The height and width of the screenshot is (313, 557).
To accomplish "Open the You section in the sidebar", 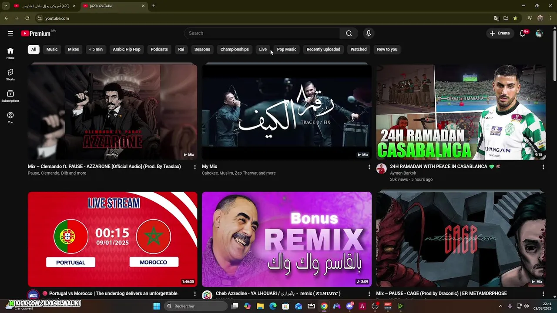I will click(x=10, y=117).
